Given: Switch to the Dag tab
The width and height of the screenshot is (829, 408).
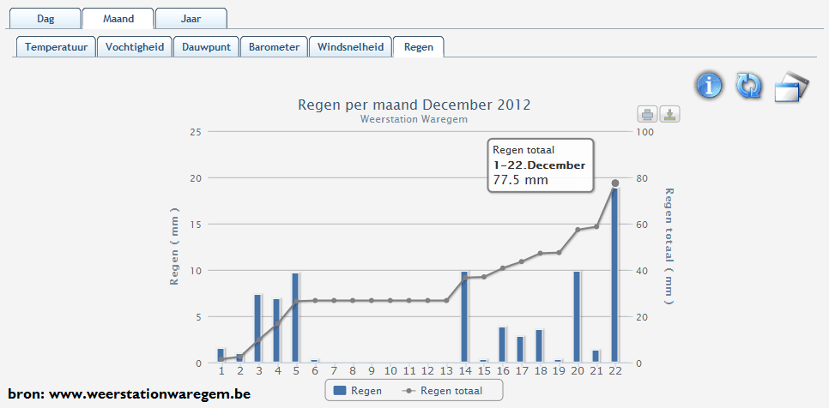Looking at the screenshot, I should 45,18.
